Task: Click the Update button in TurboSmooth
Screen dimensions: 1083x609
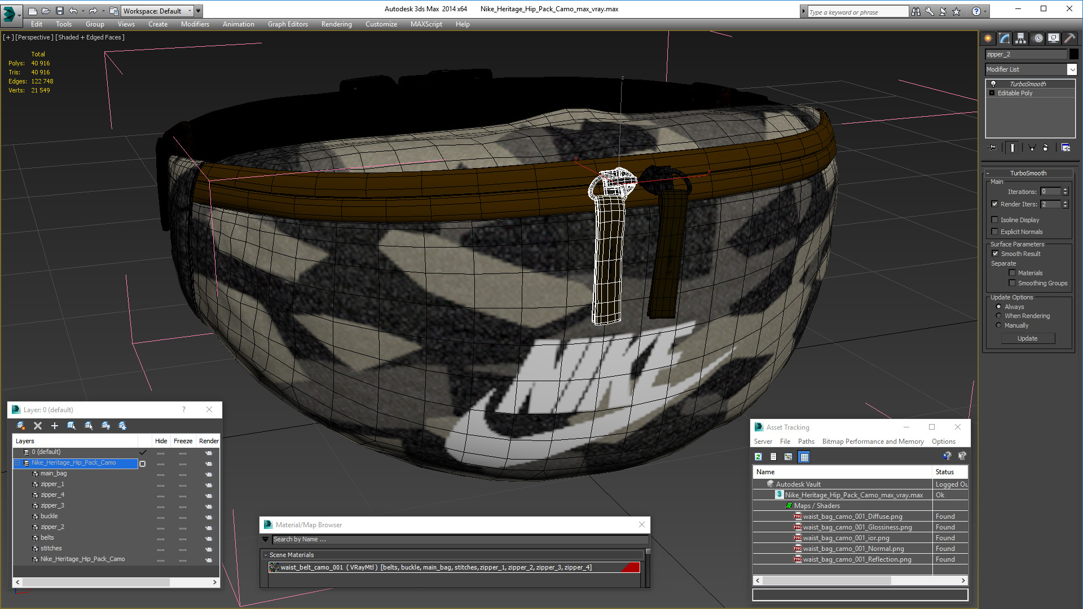Action: [1028, 338]
